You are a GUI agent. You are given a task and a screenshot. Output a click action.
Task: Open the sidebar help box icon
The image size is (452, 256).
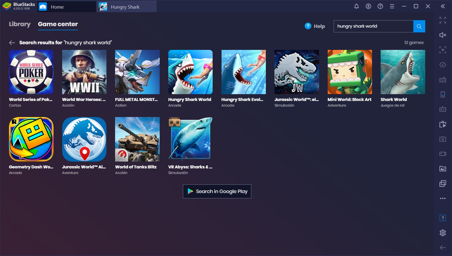click(x=443, y=218)
